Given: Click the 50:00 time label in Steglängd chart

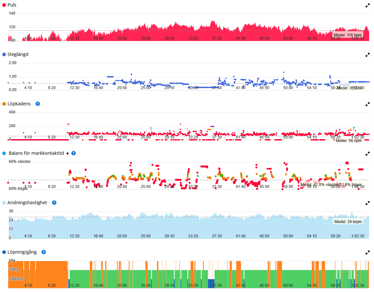Looking at the screenshot, I should pos(288,88).
